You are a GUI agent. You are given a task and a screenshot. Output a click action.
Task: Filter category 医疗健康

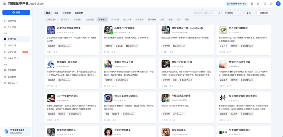152,19
